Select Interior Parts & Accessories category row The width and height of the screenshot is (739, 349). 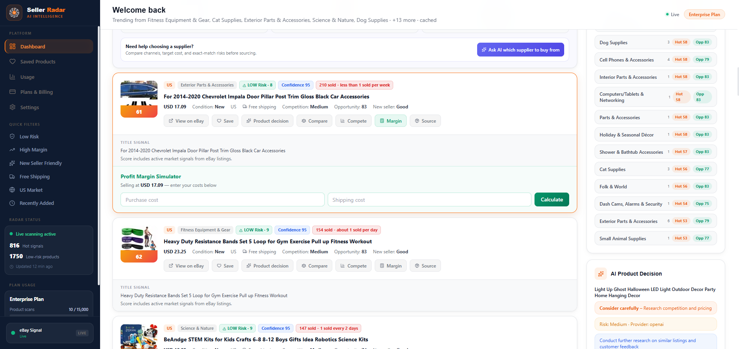(655, 77)
